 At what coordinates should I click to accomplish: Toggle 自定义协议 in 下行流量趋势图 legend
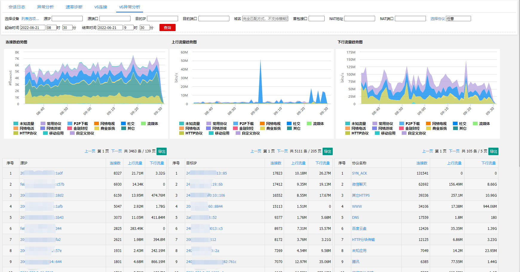pos(414,133)
